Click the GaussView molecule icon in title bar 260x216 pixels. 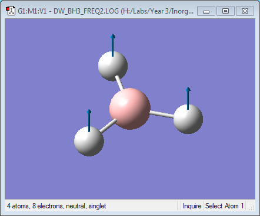(x=10, y=11)
